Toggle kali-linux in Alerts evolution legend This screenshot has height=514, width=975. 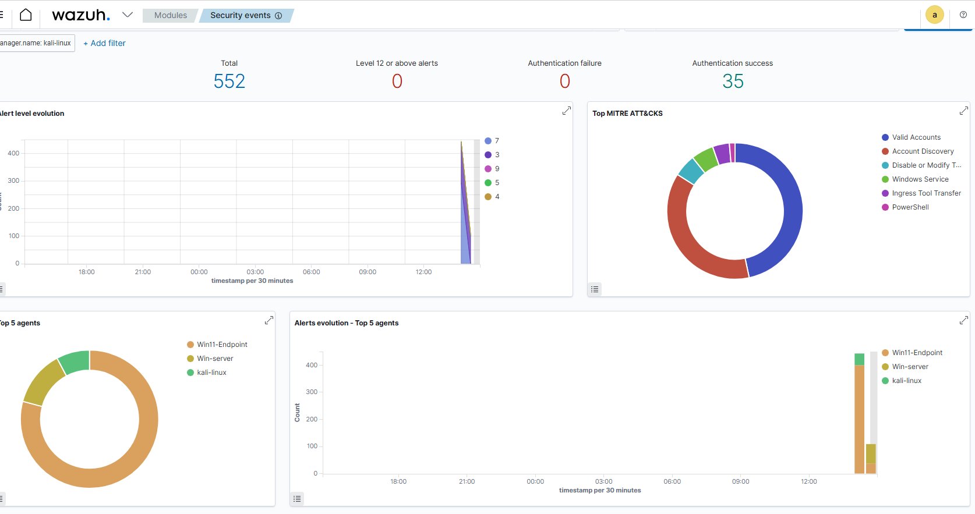click(x=902, y=381)
